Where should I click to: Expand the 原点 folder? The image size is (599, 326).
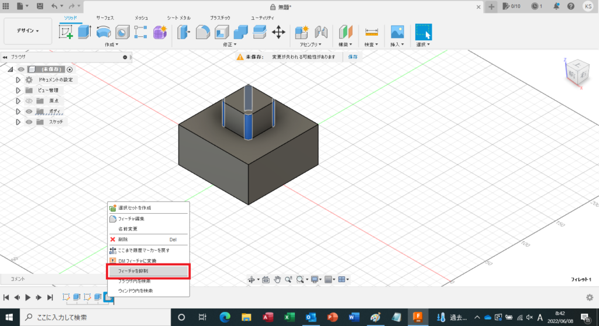tap(18, 100)
